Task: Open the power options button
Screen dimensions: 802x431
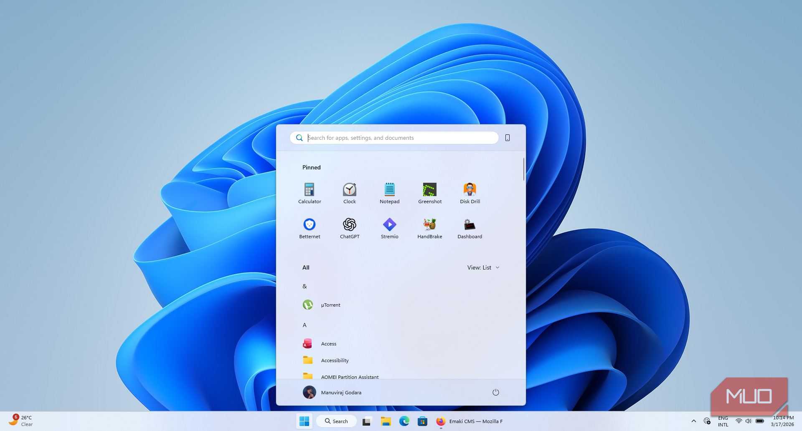Action: click(x=496, y=392)
